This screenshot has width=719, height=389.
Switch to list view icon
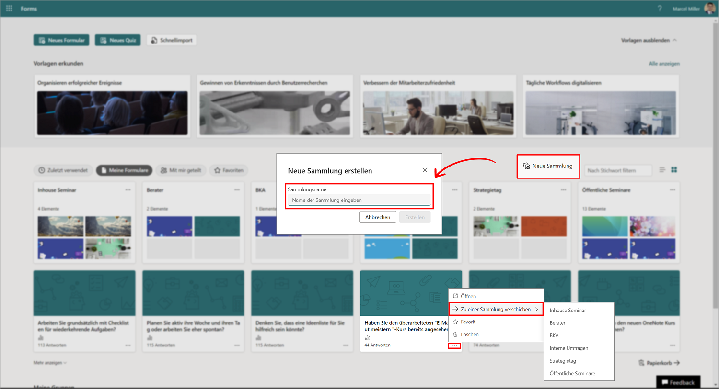(x=662, y=170)
